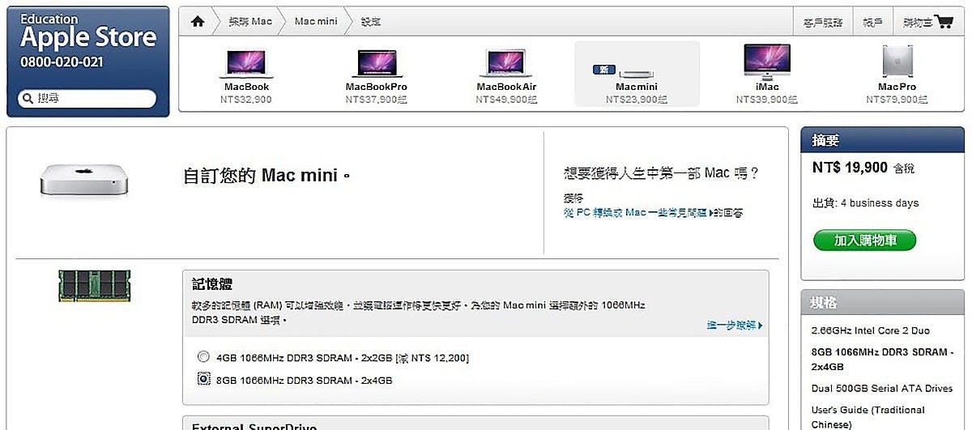
Task: Click the large Mac mini product photo
Action: click(x=84, y=179)
